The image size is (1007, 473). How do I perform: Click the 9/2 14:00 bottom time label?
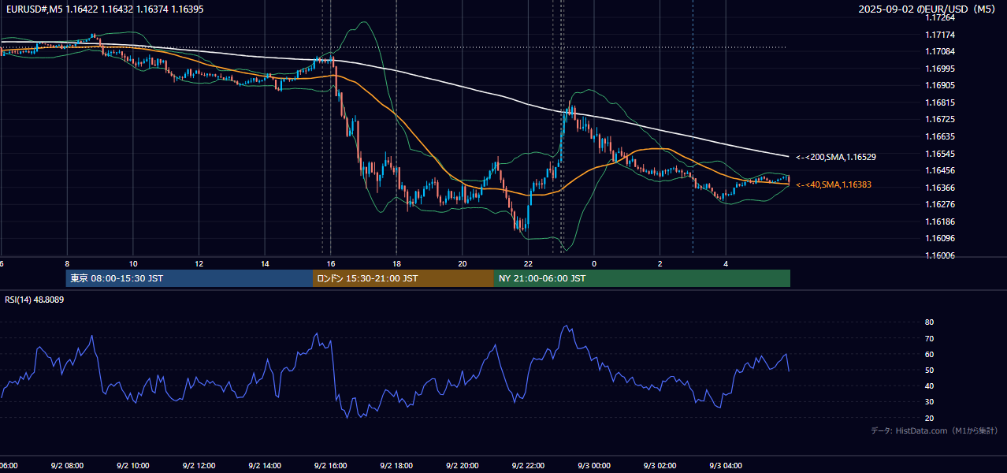tap(265, 466)
